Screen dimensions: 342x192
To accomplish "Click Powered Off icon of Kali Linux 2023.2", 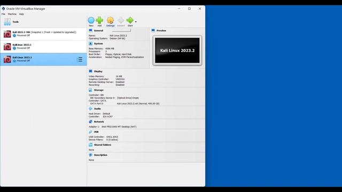I will click(x=14, y=61).
